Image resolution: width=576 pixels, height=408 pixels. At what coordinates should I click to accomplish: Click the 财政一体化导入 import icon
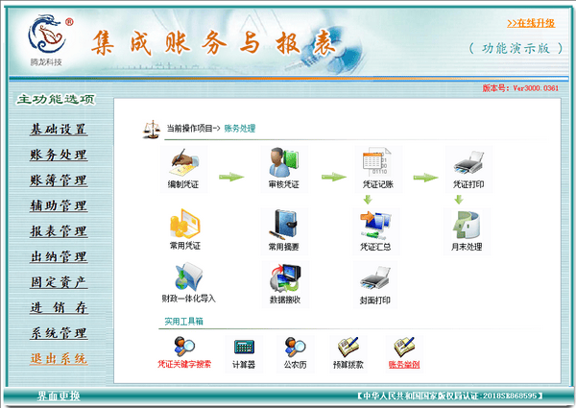[185, 278]
